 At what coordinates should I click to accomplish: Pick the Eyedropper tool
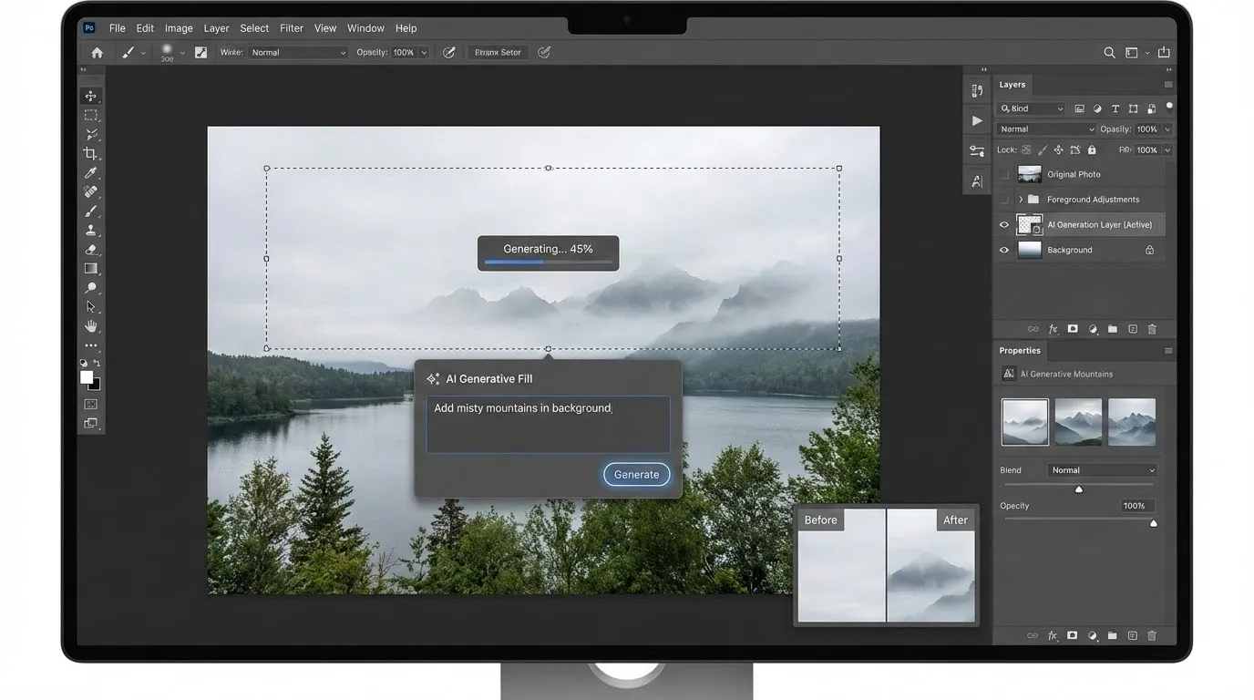91,173
